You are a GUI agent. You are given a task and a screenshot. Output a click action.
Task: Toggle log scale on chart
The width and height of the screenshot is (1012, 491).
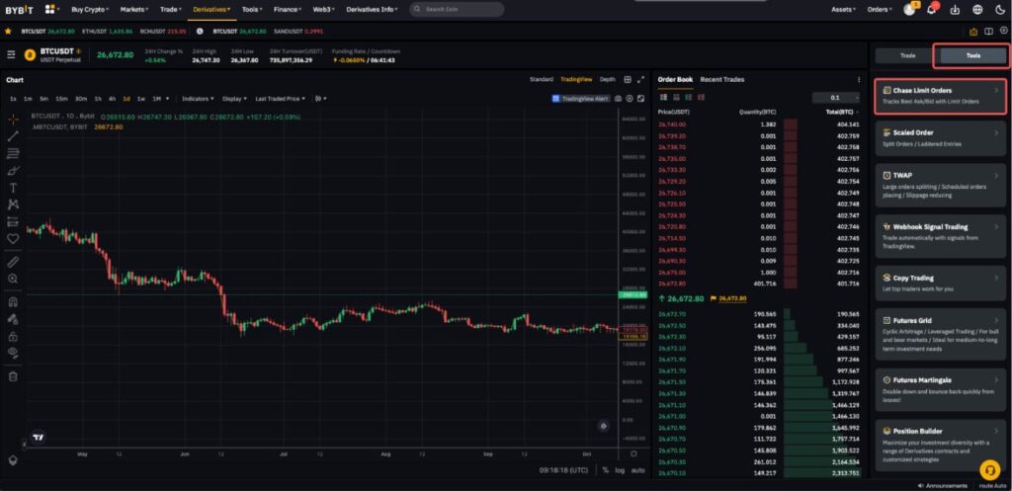pyautogui.click(x=620, y=470)
